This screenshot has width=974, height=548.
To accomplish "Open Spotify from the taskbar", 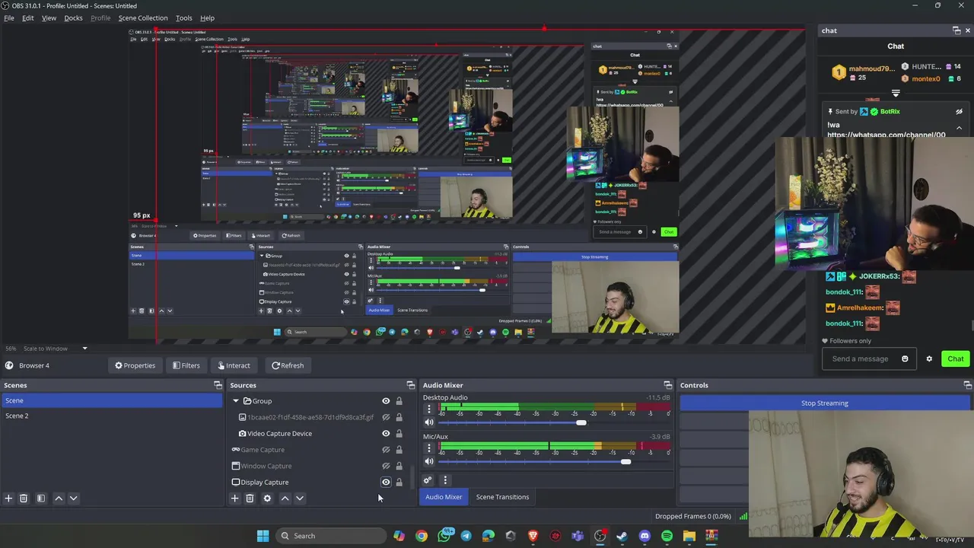I will click(667, 536).
